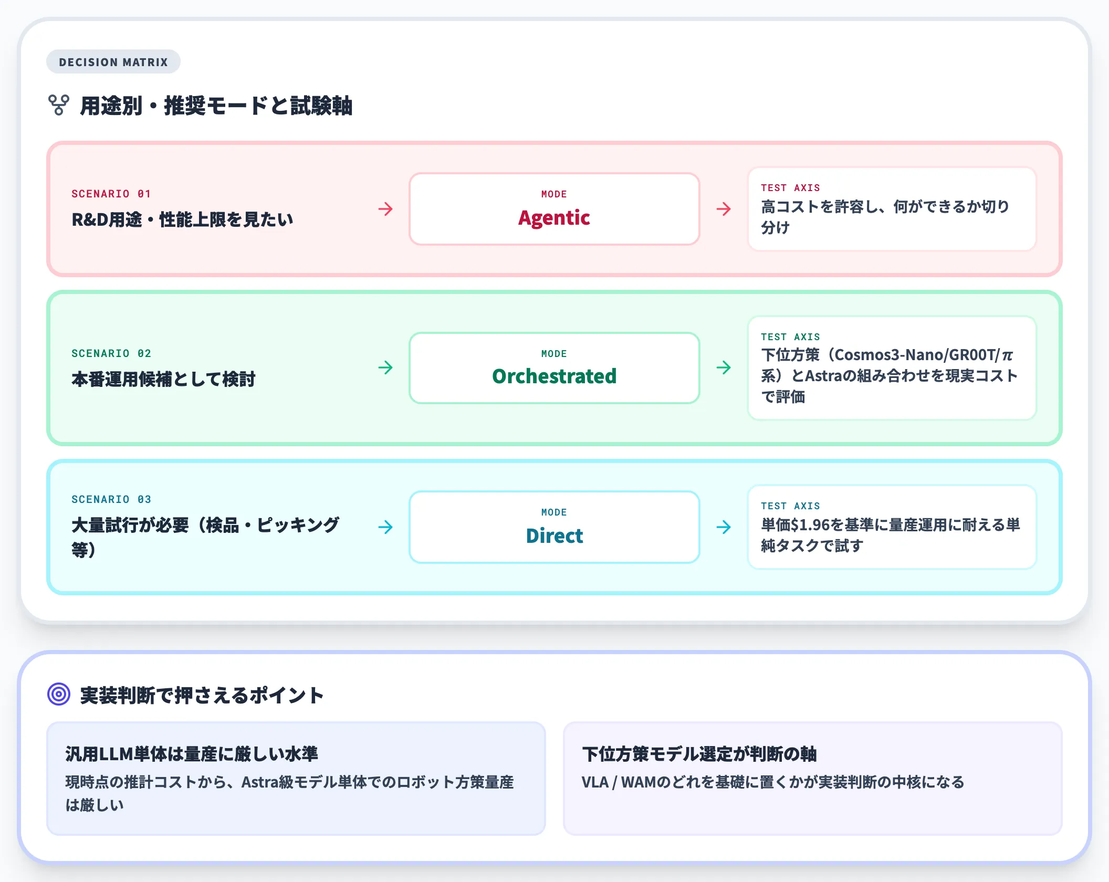Select the Agentic mode card

tap(554, 209)
